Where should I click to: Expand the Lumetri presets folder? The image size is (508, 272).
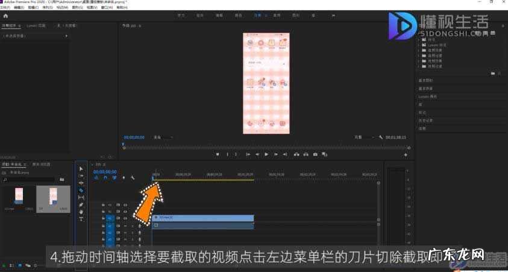click(419, 45)
